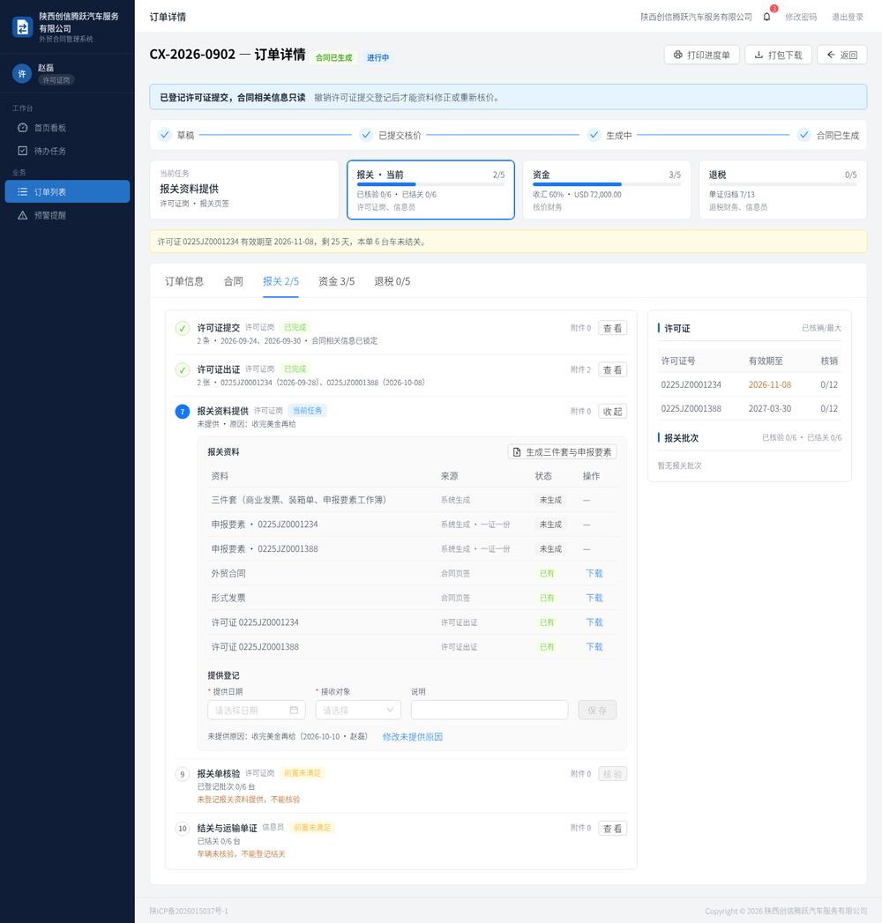
Task: Click permit number 0225JZ0001388 in 许可证 table
Action: point(691,408)
